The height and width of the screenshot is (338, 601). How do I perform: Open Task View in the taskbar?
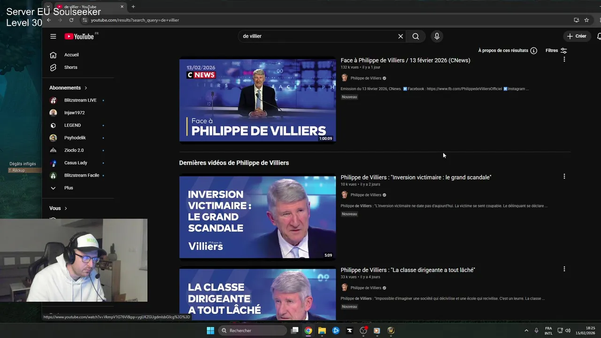294,330
